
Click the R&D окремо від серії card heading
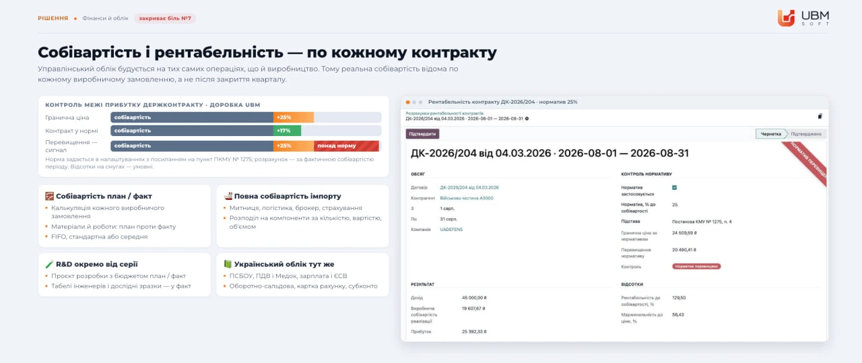tap(97, 264)
